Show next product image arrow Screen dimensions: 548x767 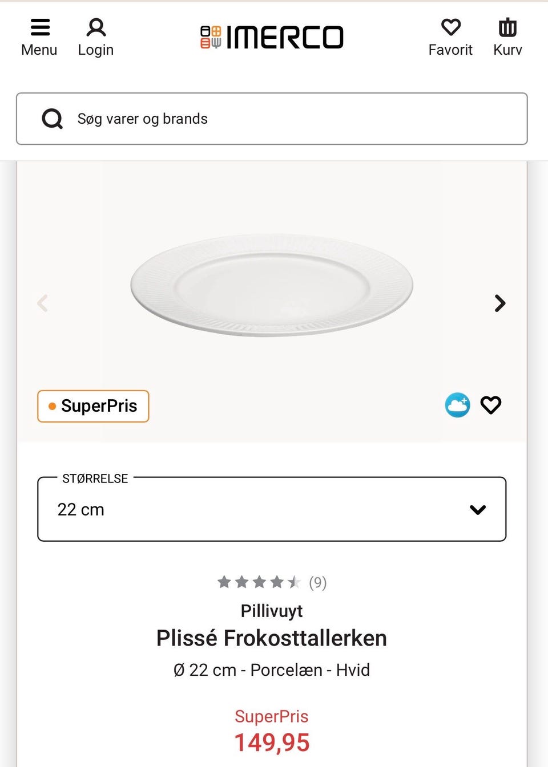click(x=500, y=303)
